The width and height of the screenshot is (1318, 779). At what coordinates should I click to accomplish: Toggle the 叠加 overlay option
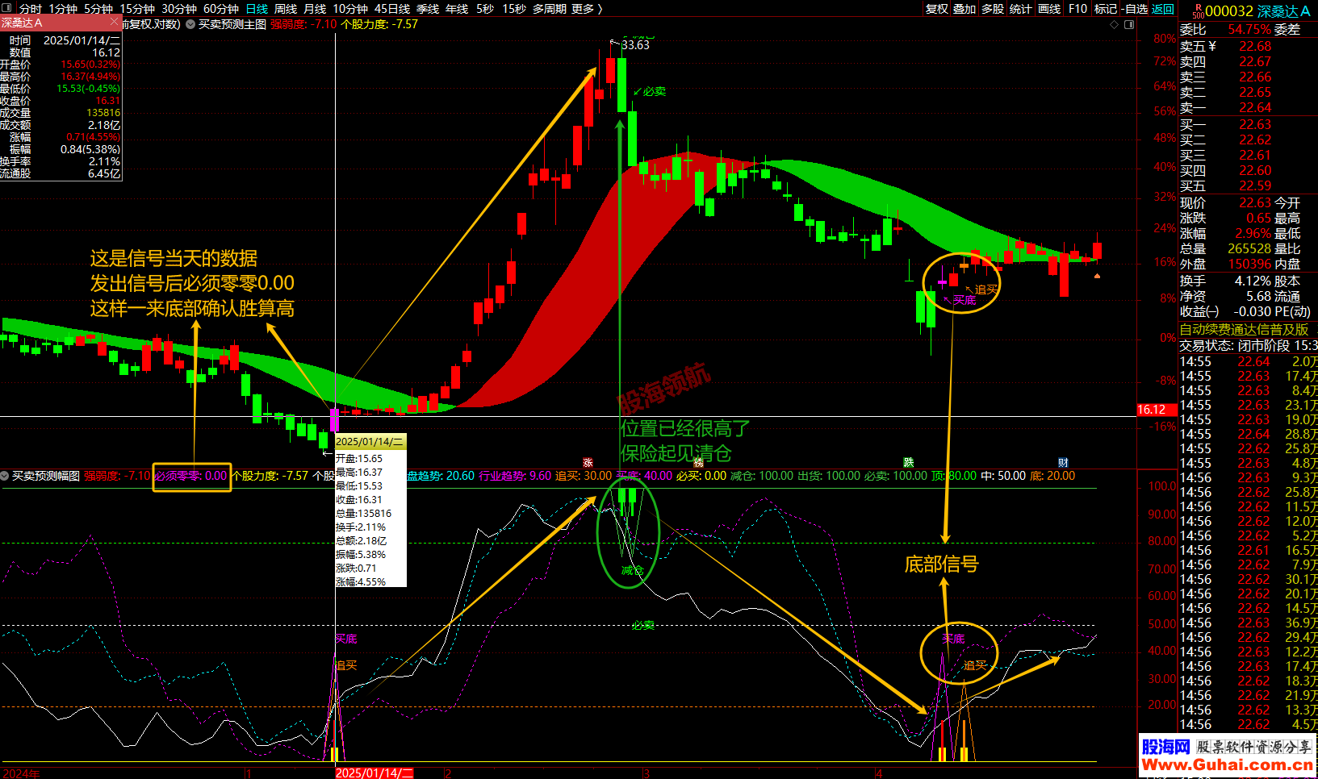(x=964, y=9)
